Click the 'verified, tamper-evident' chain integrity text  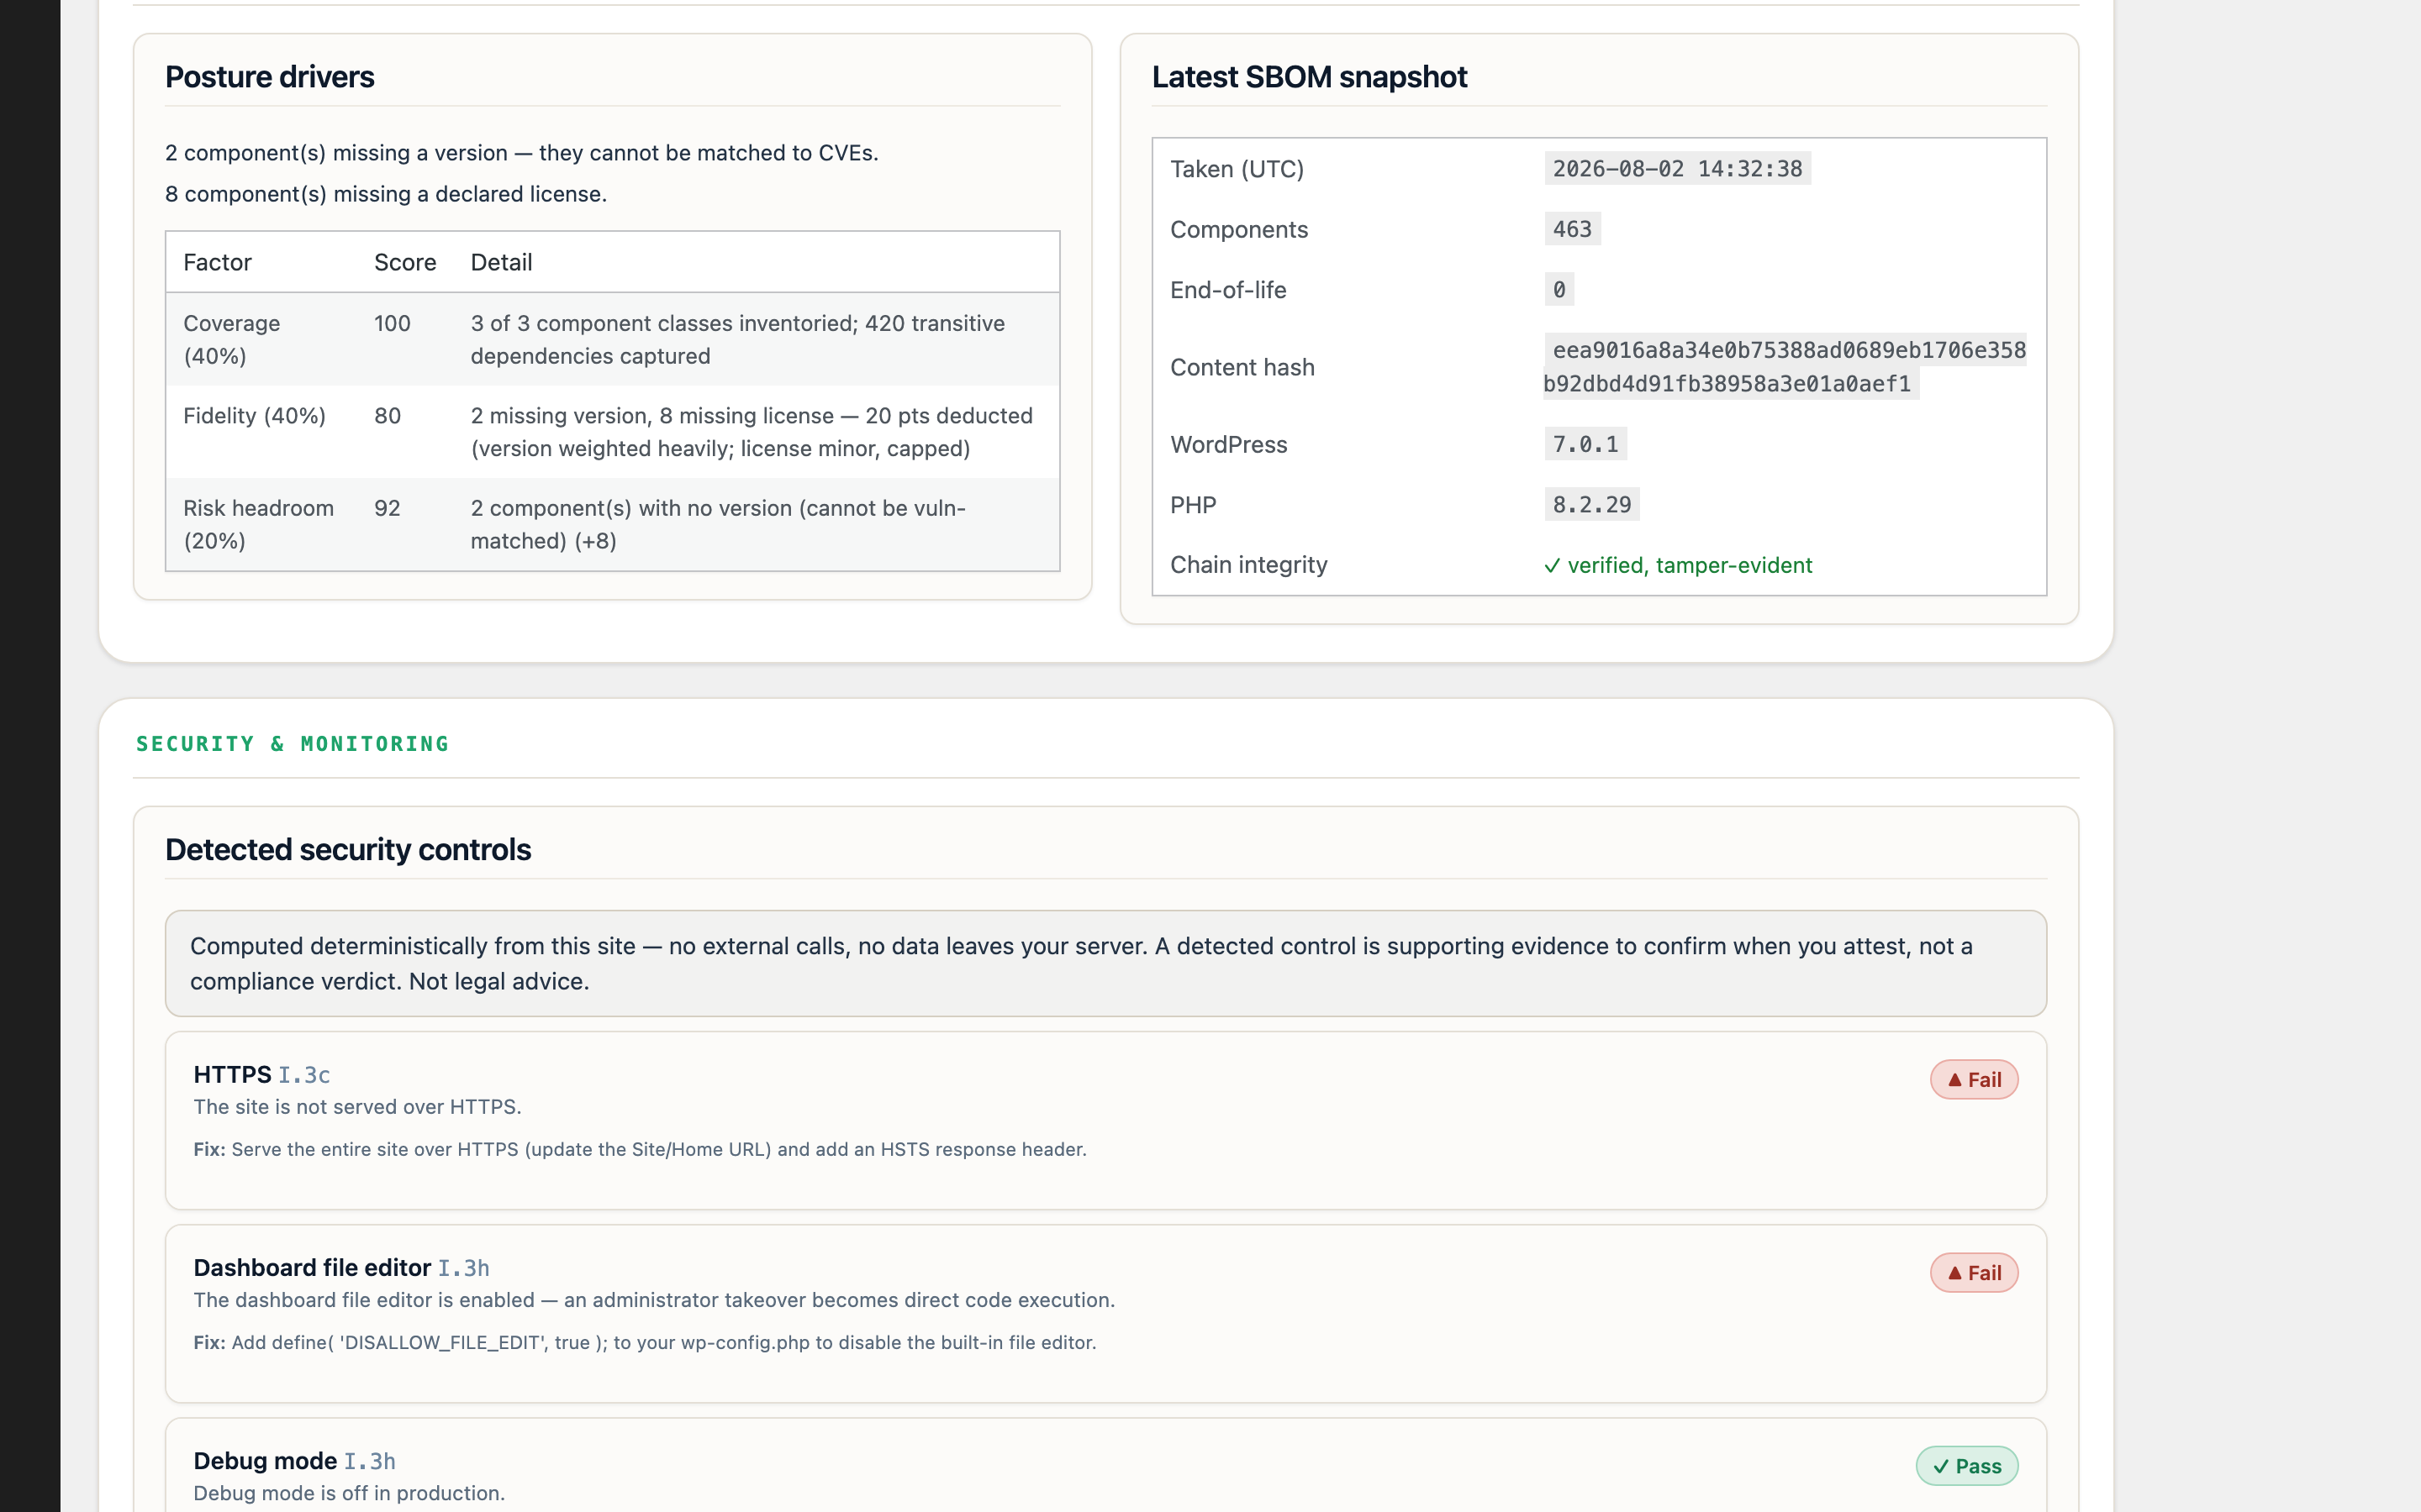[x=1690, y=566]
